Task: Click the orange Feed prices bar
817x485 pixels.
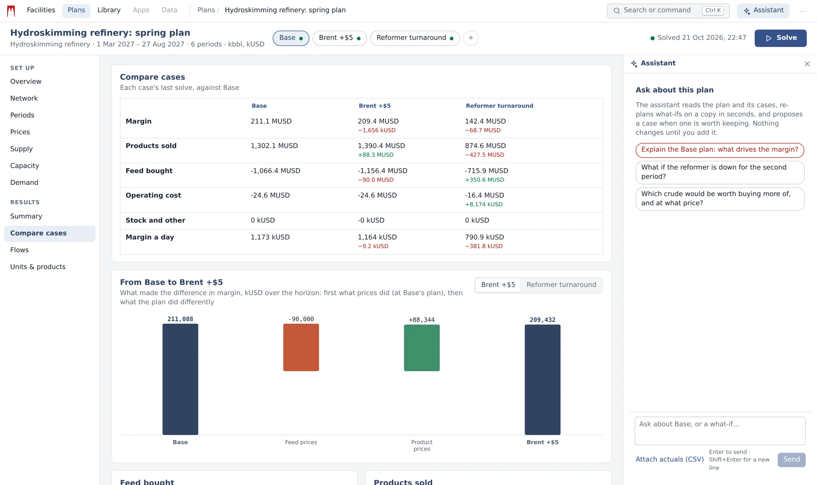Action: pos(301,347)
